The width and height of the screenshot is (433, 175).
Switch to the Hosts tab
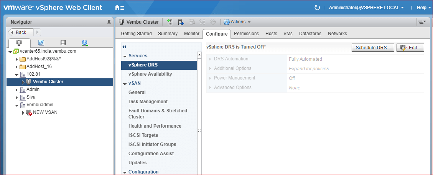[271, 34]
